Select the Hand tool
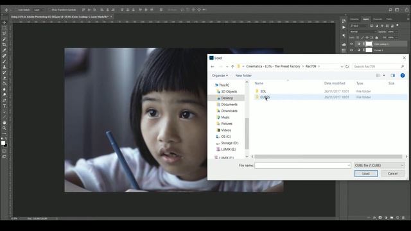Image resolution: width=411 pixels, height=231 pixels. [x=4, y=123]
